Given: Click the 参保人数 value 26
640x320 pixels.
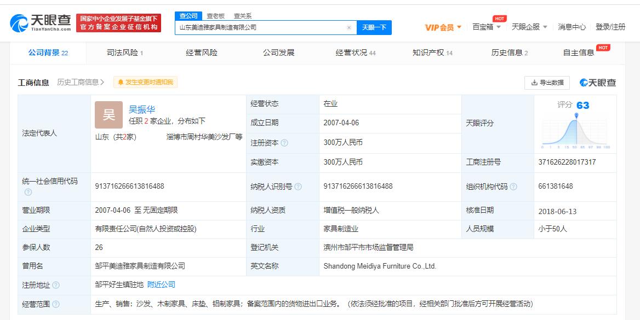Looking at the screenshot, I should (x=99, y=247).
